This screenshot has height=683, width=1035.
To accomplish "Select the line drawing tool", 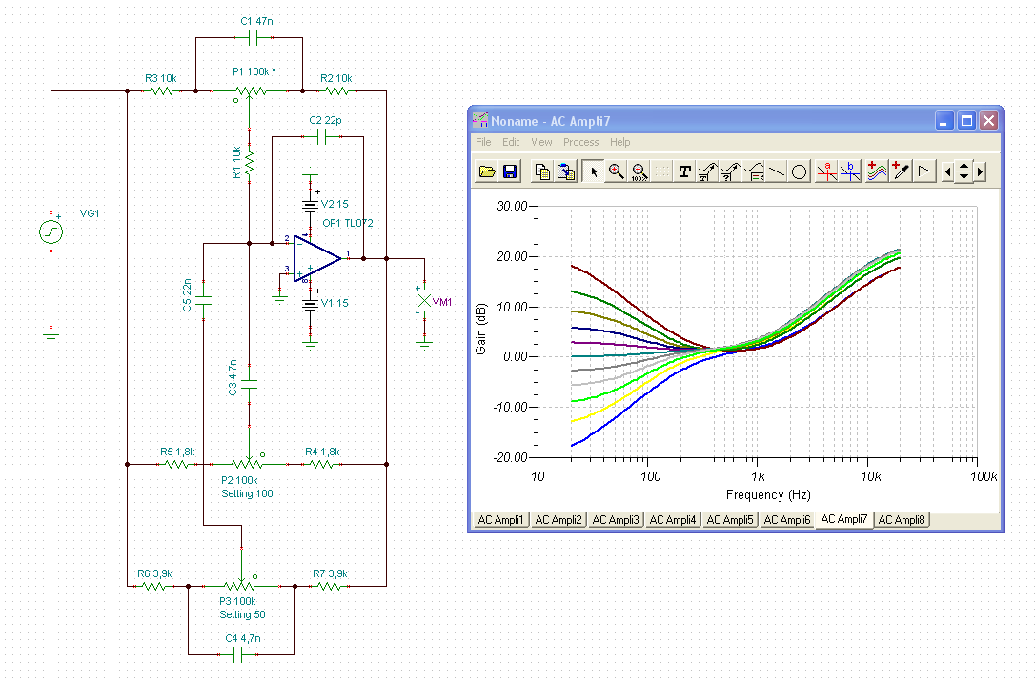I will [x=776, y=171].
